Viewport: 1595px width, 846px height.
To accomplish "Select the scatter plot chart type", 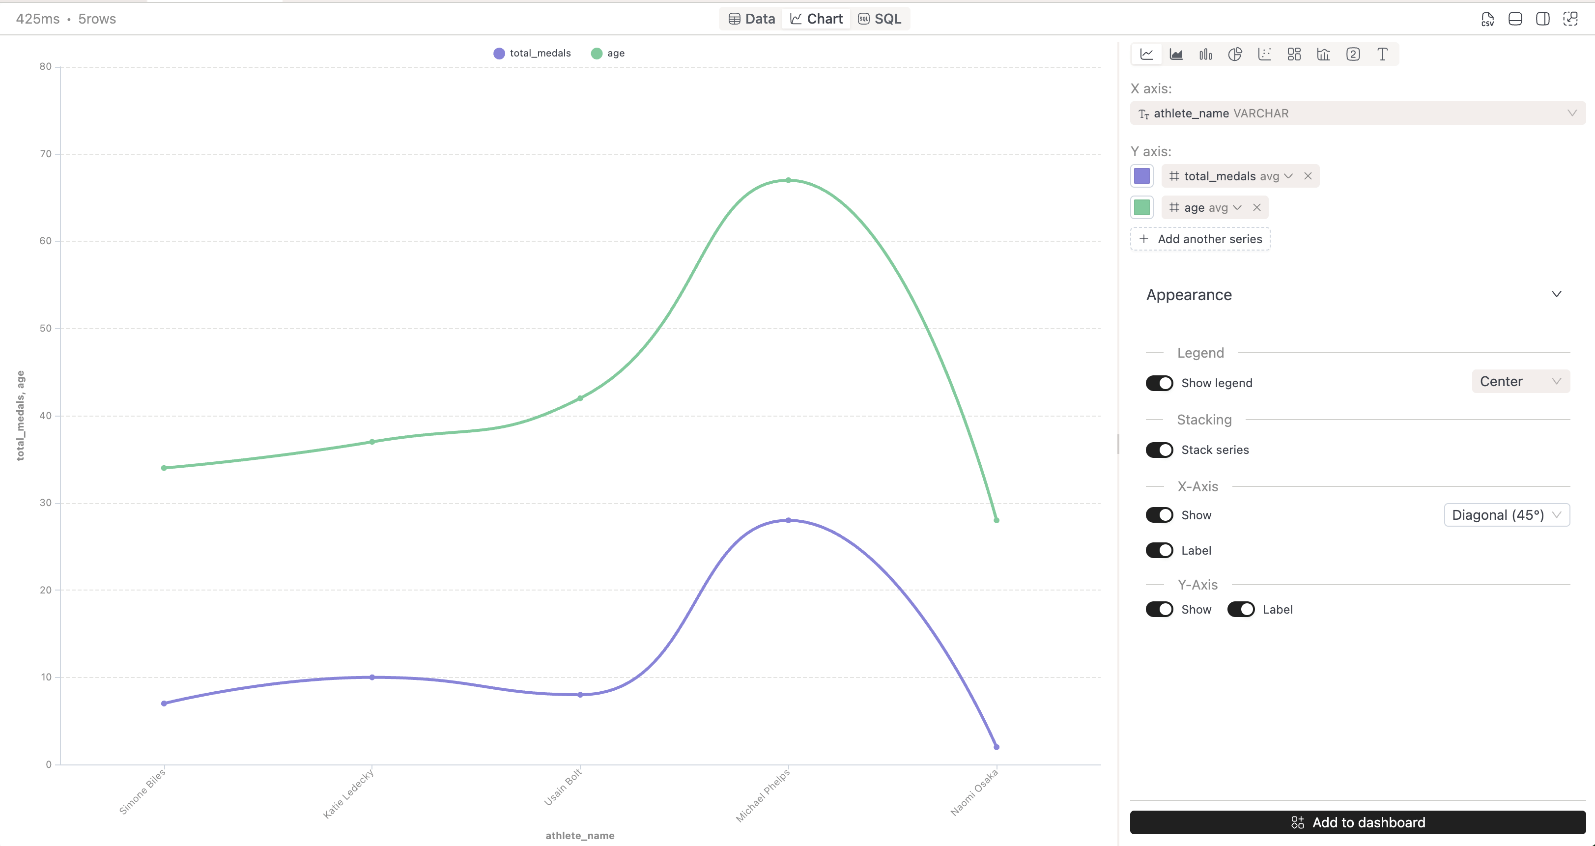I will 1264,54.
